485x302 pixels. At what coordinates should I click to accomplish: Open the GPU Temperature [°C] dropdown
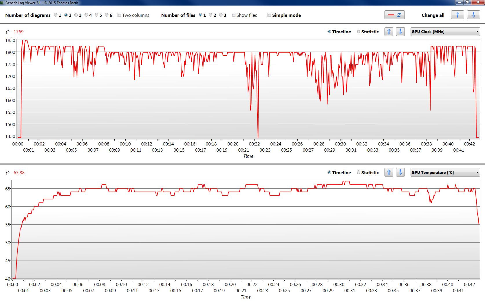point(445,172)
